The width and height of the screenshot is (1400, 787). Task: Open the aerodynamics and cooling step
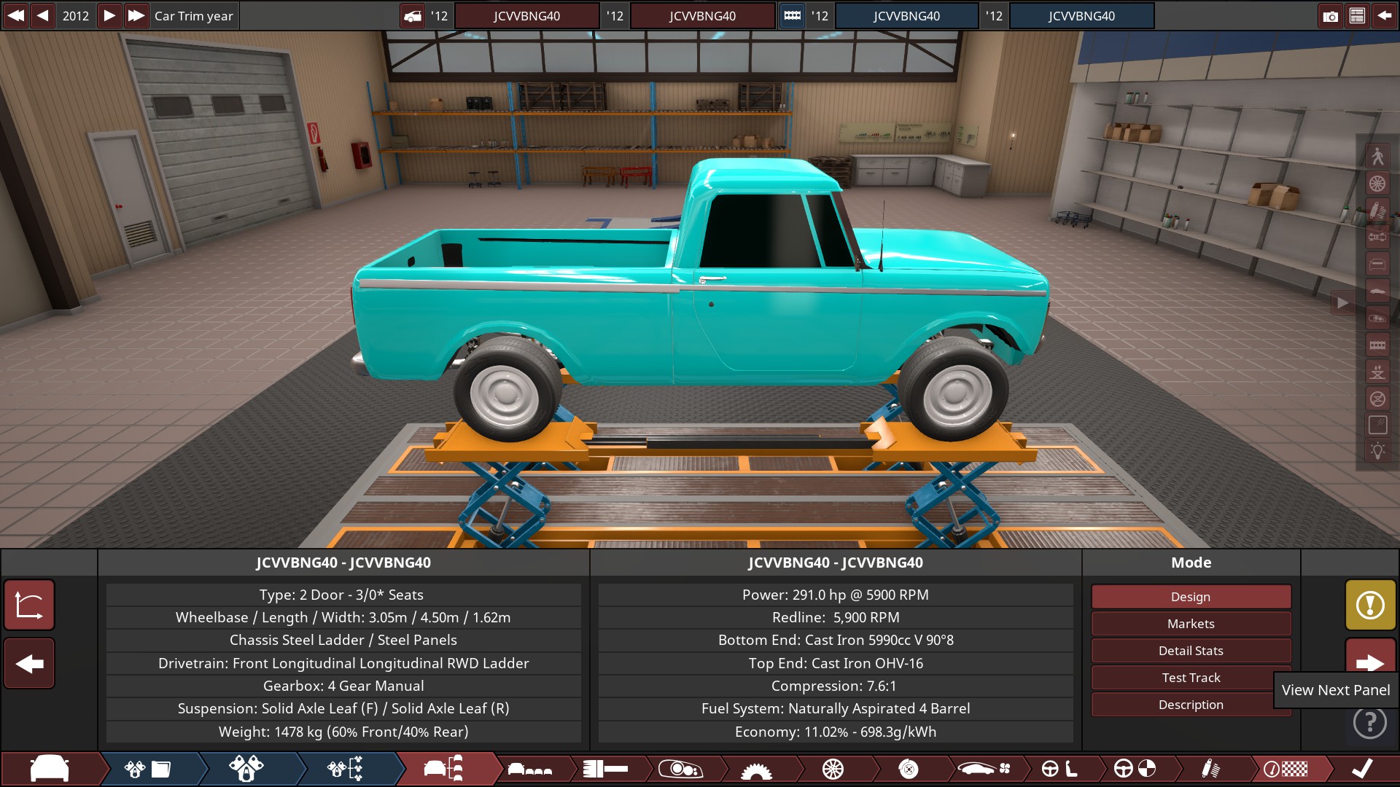pos(984,769)
